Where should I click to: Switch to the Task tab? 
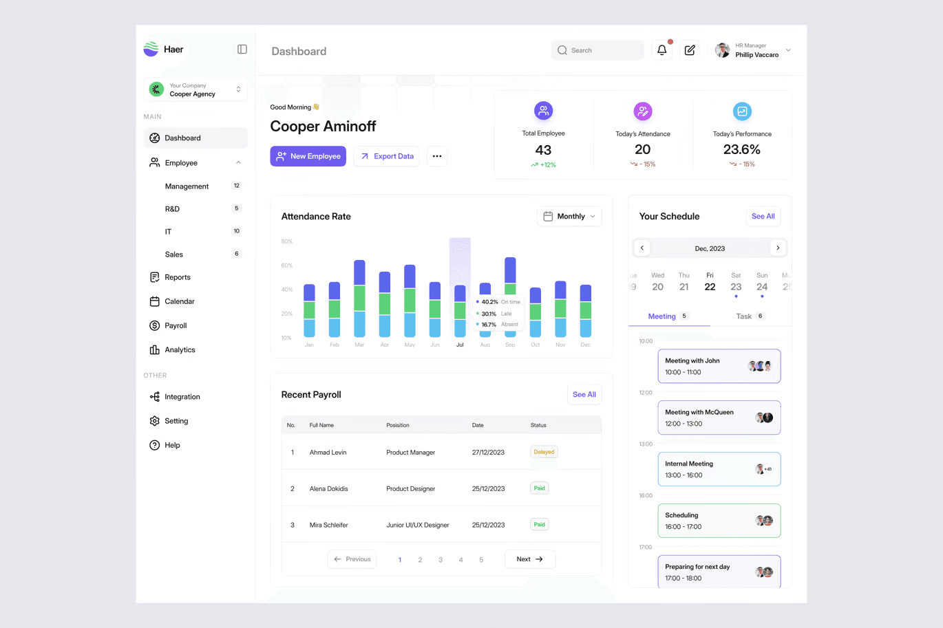click(750, 316)
